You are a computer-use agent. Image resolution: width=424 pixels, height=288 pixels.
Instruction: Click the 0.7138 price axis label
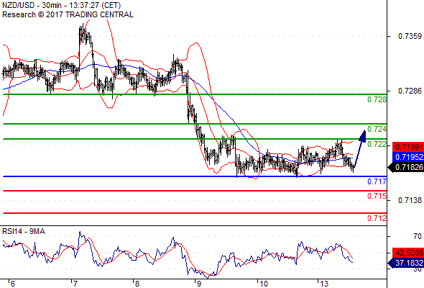point(410,200)
